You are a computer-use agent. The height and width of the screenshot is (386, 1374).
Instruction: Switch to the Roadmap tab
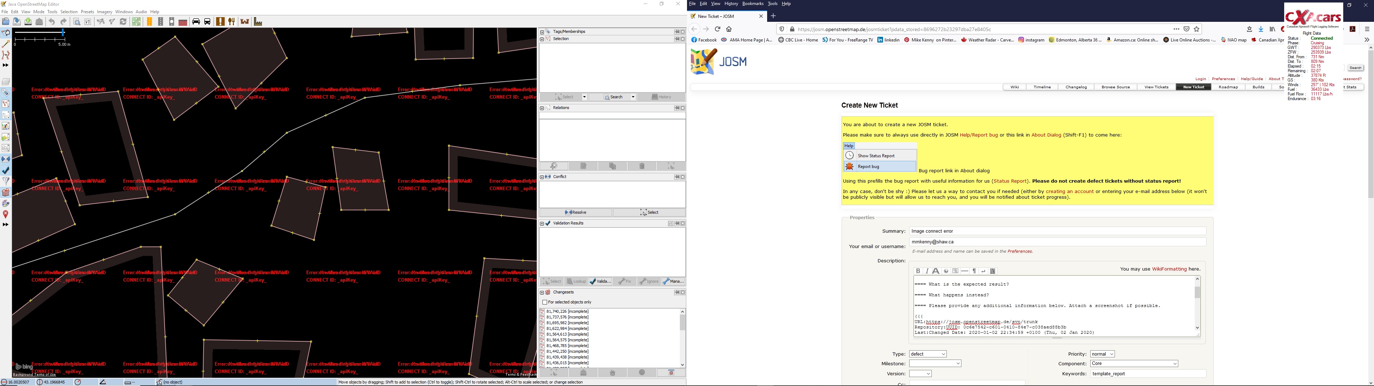click(1228, 87)
